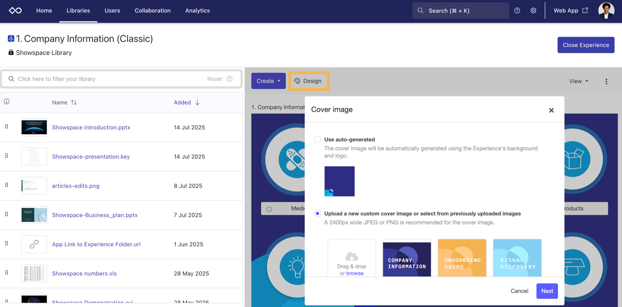This screenshot has height=307, width=622.
Task: Sort by Added date column
Action: click(x=187, y=102)
